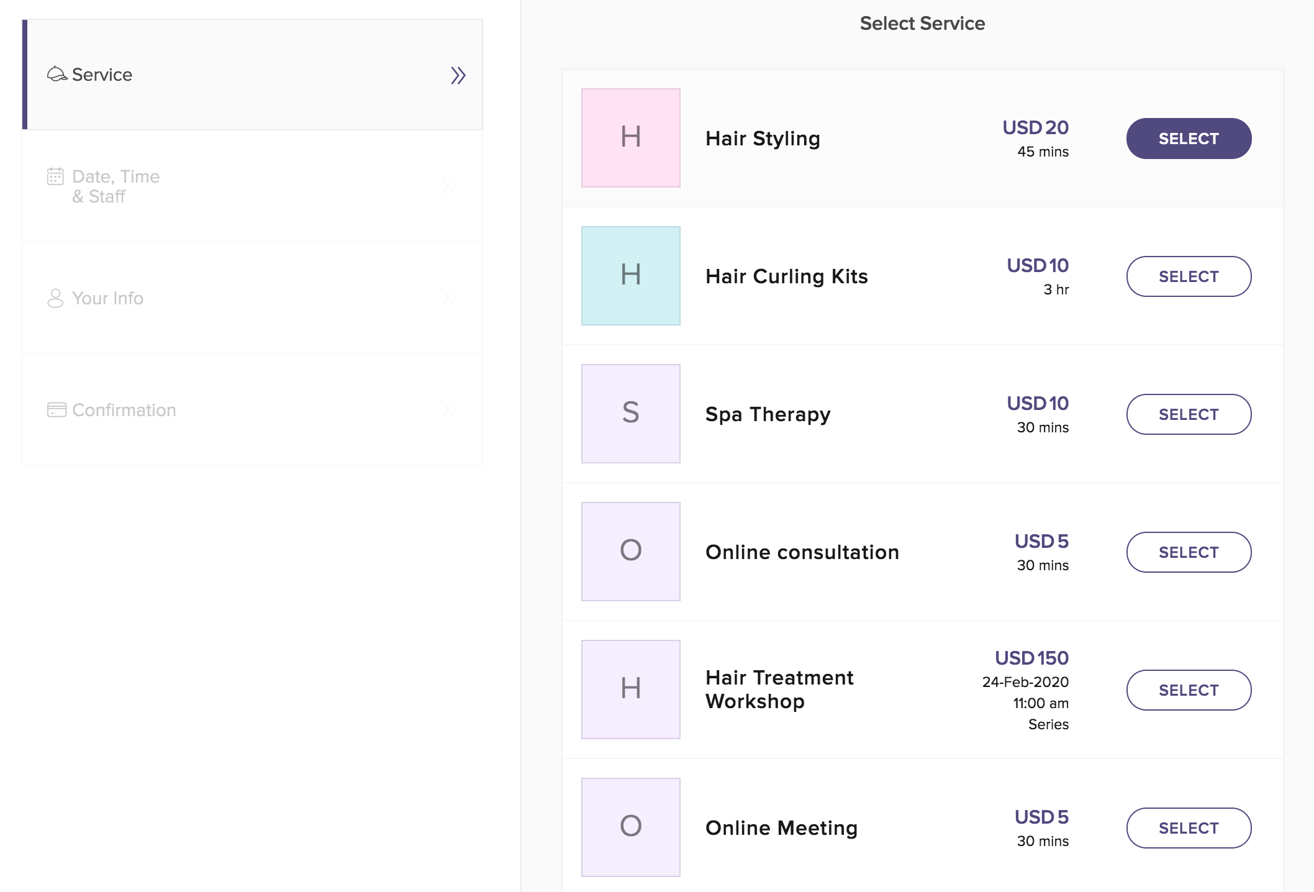This screenshot has height=892, width=1314.
Task: Open the Confirmation step in sidebar
Action: click(x=124, y=410)
